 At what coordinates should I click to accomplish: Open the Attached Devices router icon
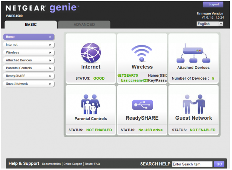click(x=193, y=53)
